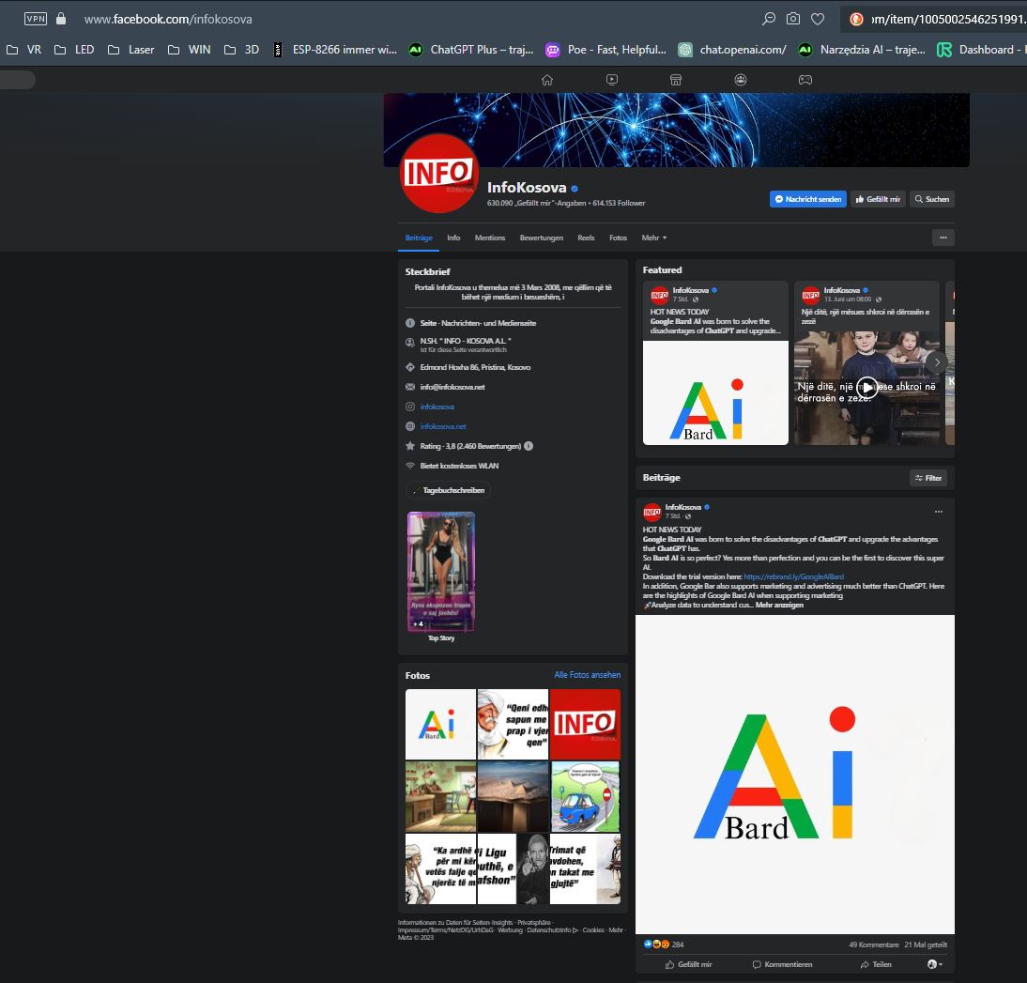Viewport: 1027px width, 983px height.
Task: Select the Beiträge tab
Action: pyautogui.click(x=419, y=238)
